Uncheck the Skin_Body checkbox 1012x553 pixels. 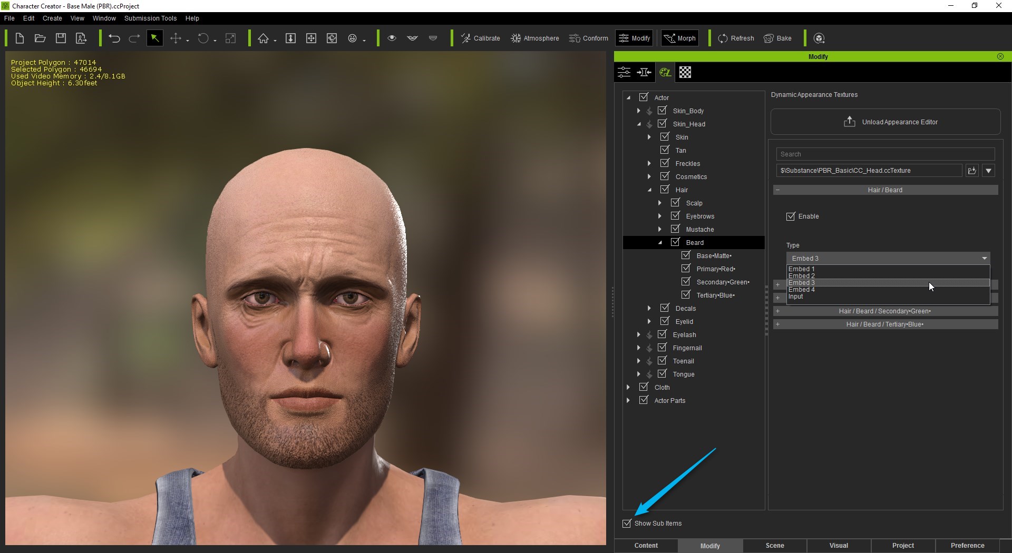(x=663, y=110)
